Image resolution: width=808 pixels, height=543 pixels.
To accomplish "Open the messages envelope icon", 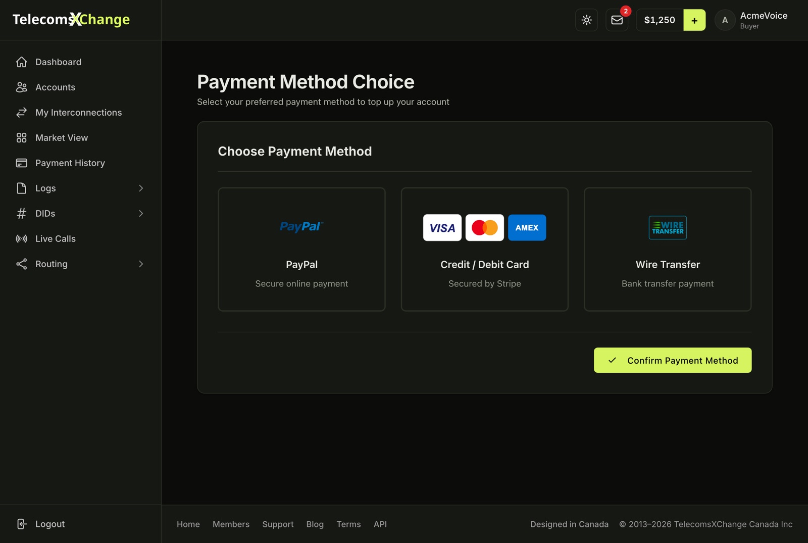I will pyautogui.click(x=617, y=20).
